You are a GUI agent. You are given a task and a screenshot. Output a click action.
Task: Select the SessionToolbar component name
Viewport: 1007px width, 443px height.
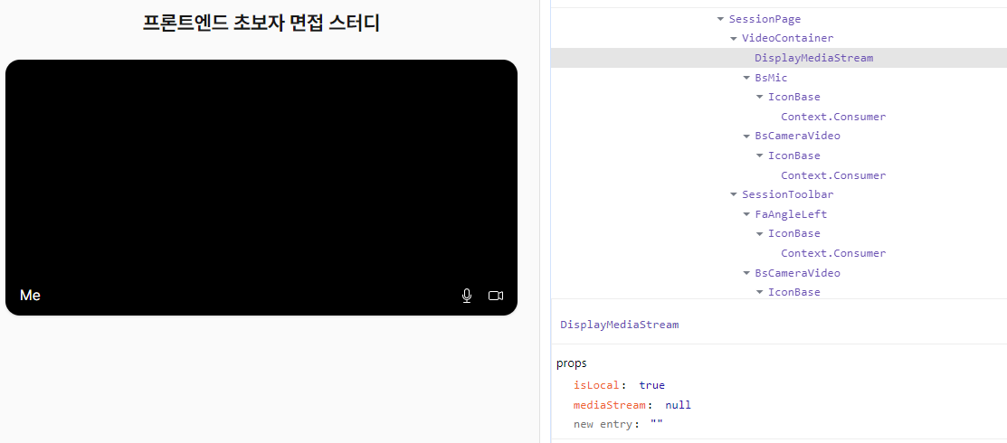pyautogui.click(x=787, y=194)
